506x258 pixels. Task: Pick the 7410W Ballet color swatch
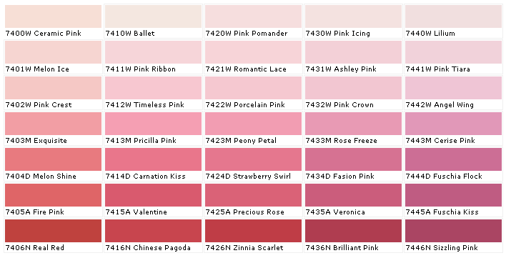click(x=153, y=16)
